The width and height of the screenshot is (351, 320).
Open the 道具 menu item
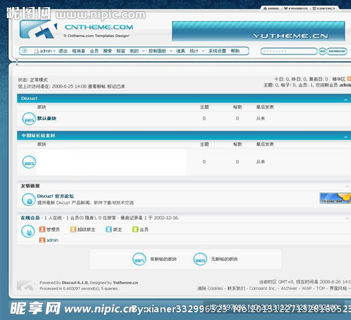(181, 51)
